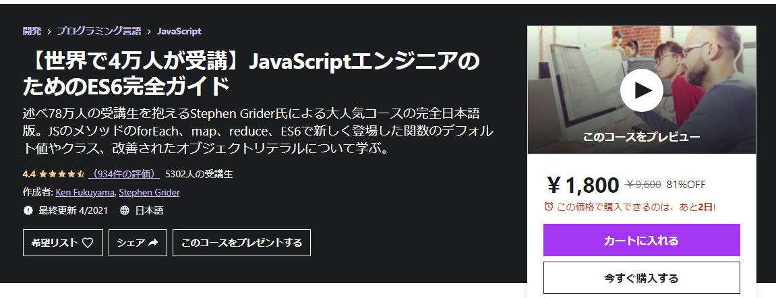The width and height of the screenshot is (776, 298).
Task: Click the 作成者: label
Action: 38,192
